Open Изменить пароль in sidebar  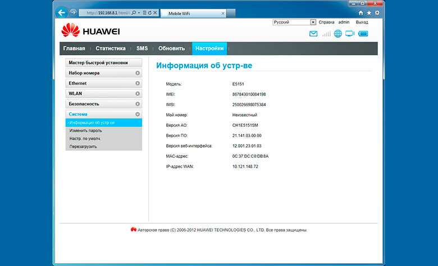pyautogui.click(x=85, y=131)
